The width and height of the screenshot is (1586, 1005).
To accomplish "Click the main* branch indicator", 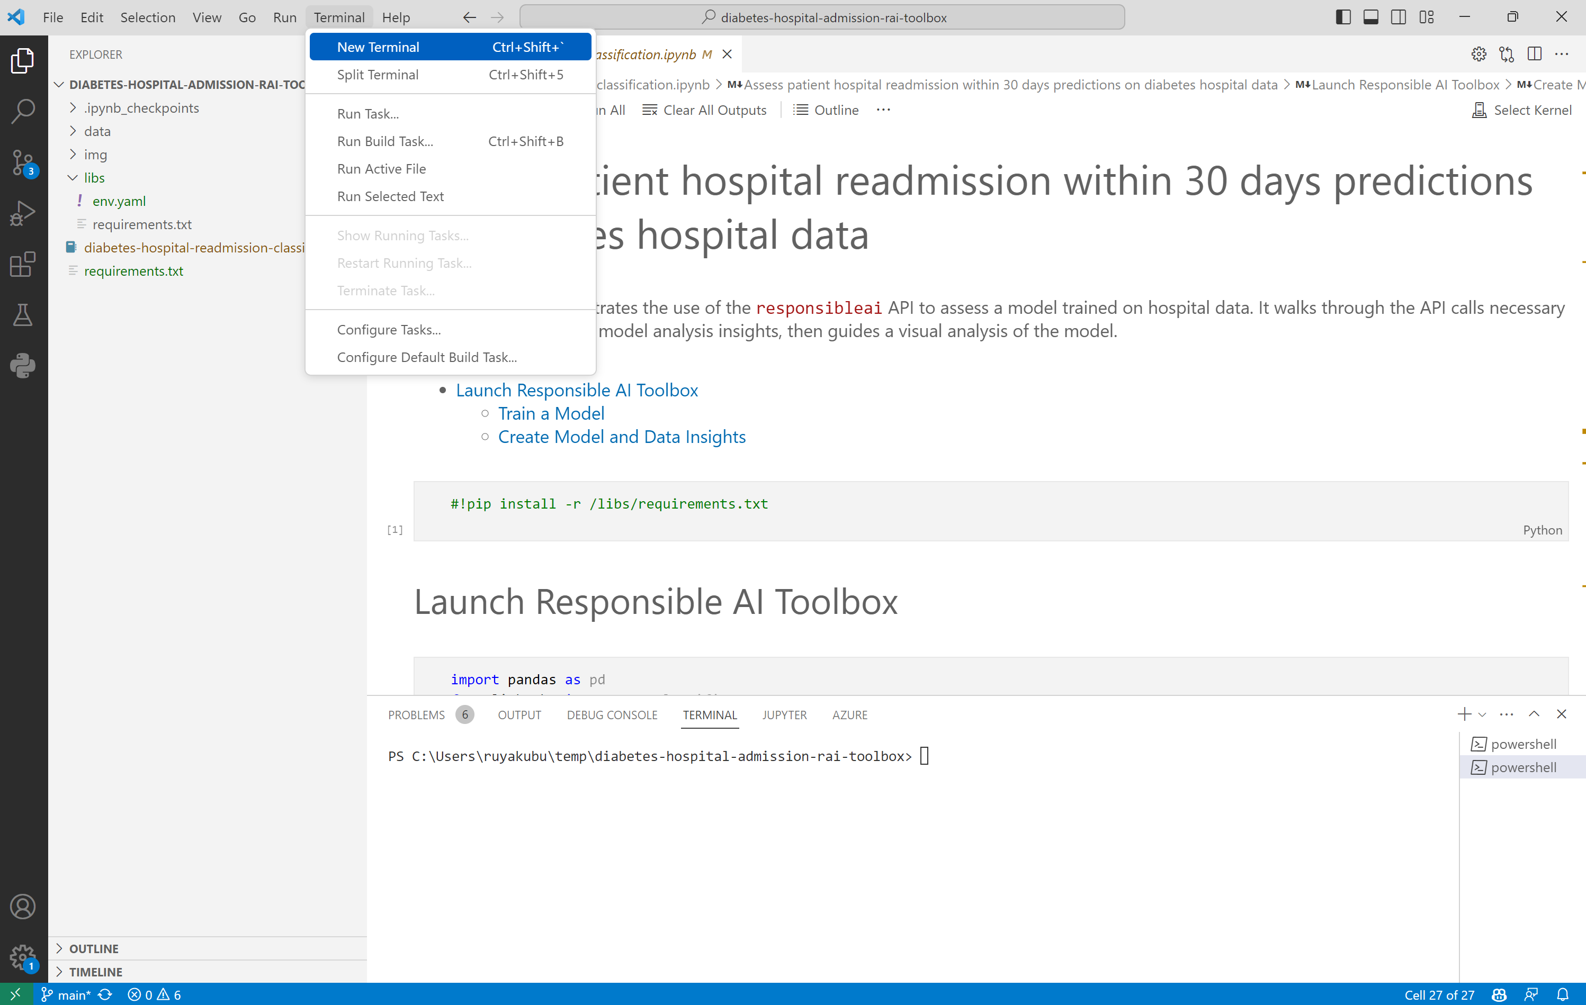I will click(x=66, y=994).
